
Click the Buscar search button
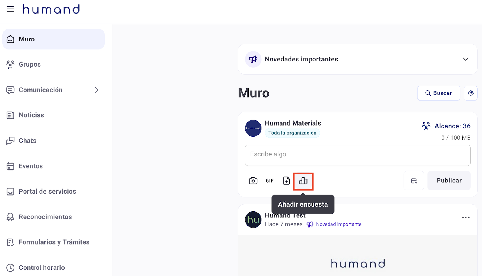(x=438, y=93)
